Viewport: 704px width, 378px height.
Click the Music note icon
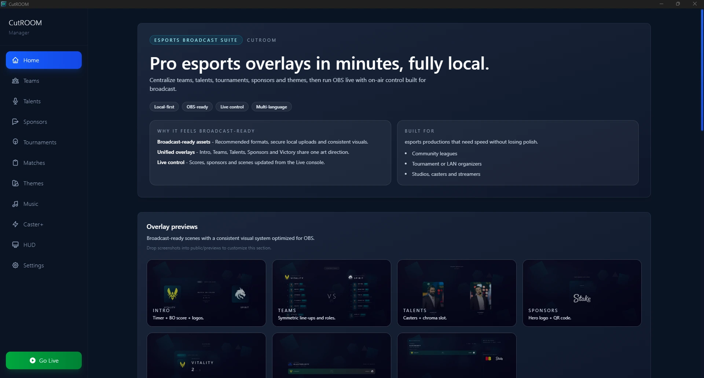click(x=15, y=204)
